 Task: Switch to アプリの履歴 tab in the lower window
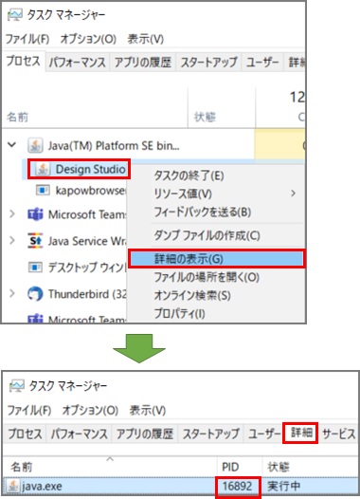(x=145, y=434)
